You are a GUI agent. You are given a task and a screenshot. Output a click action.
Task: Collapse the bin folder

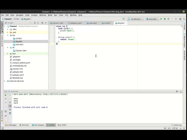click(x=8, y=35)
